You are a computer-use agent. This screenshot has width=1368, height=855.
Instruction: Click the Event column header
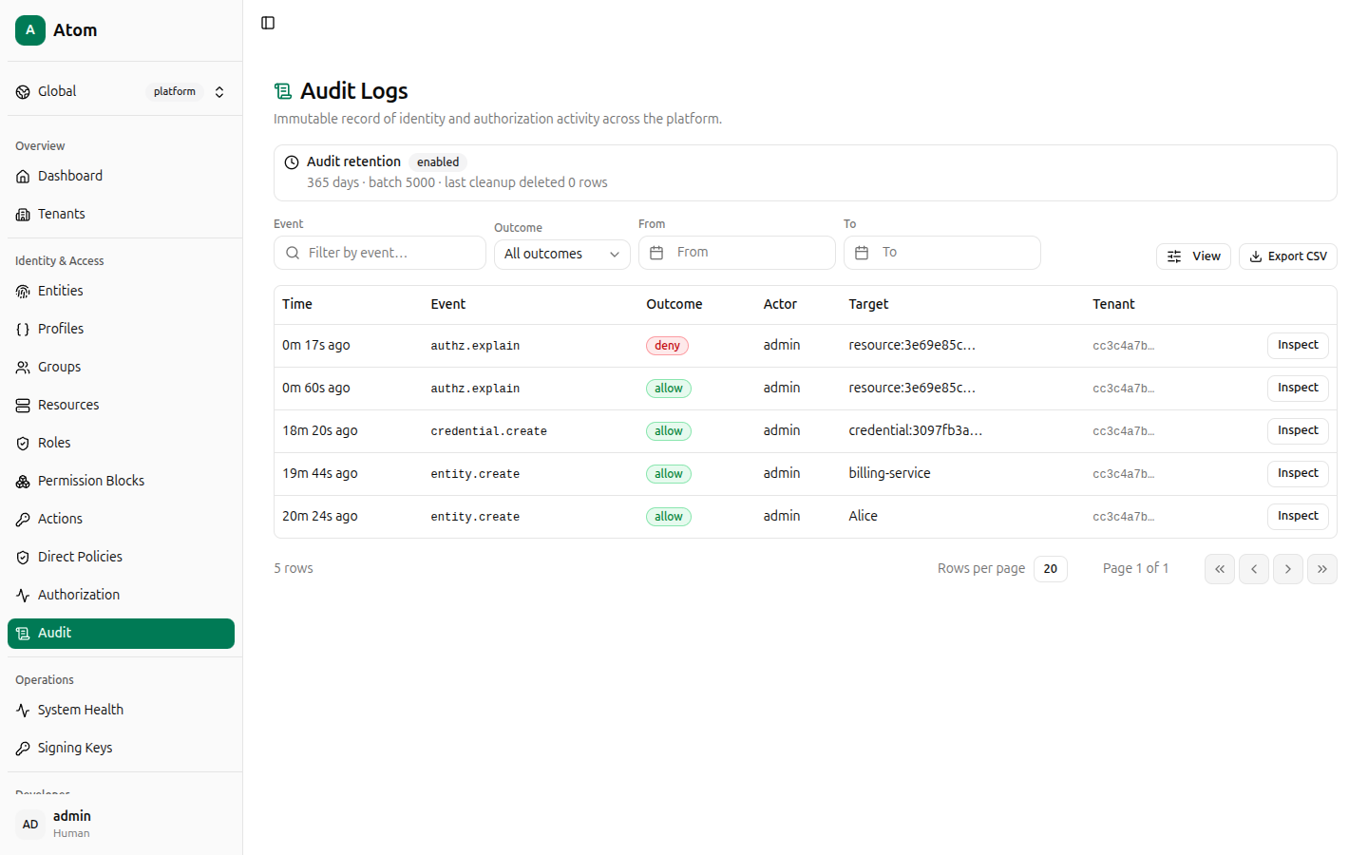[448, 305]
